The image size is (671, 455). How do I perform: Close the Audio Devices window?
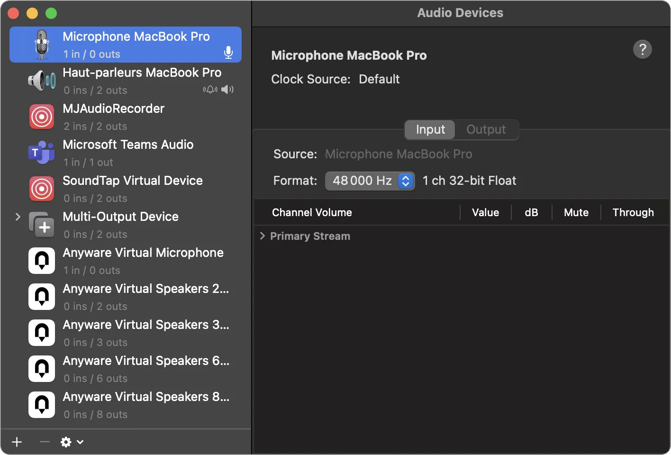click(13, 13)
